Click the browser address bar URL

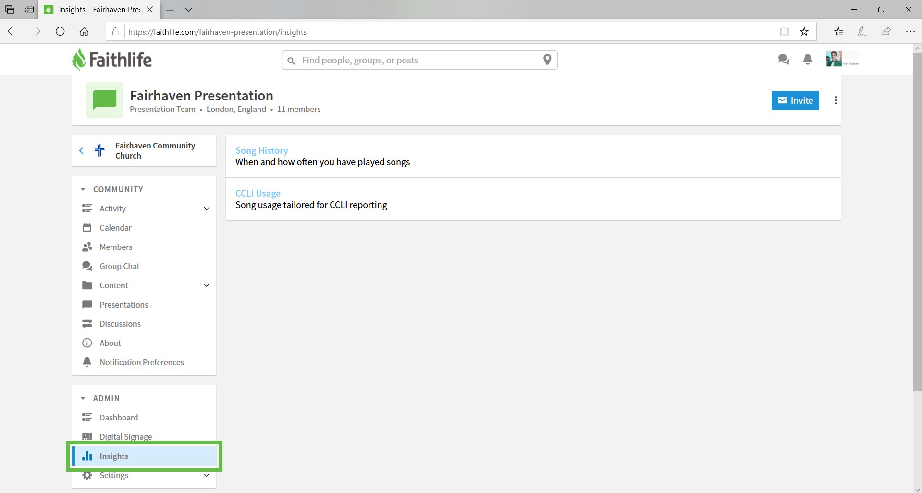click(x=217, y=32)
